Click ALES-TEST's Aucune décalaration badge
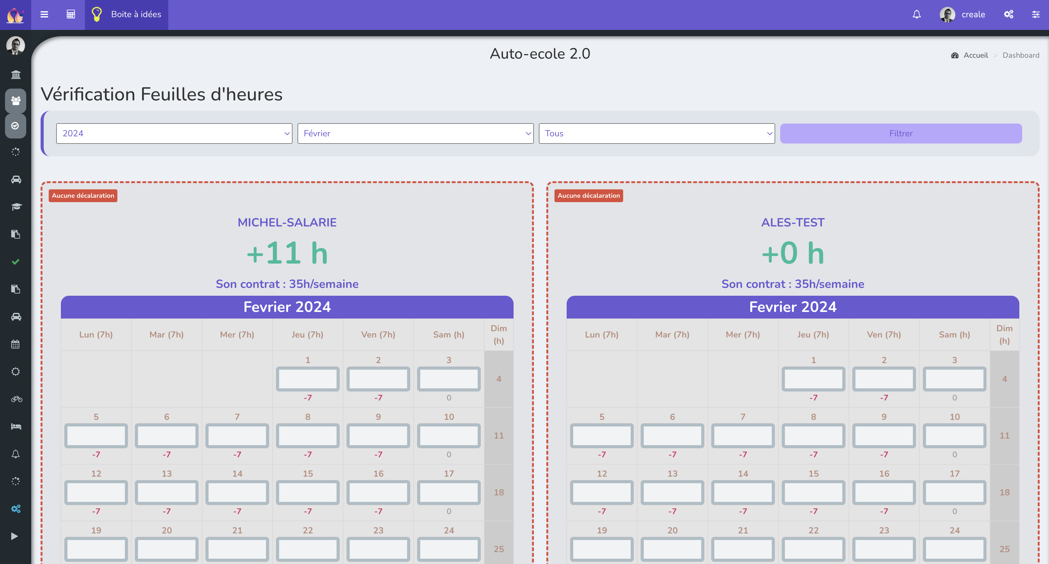The image size is (1049, 564). tap(589, 196)
